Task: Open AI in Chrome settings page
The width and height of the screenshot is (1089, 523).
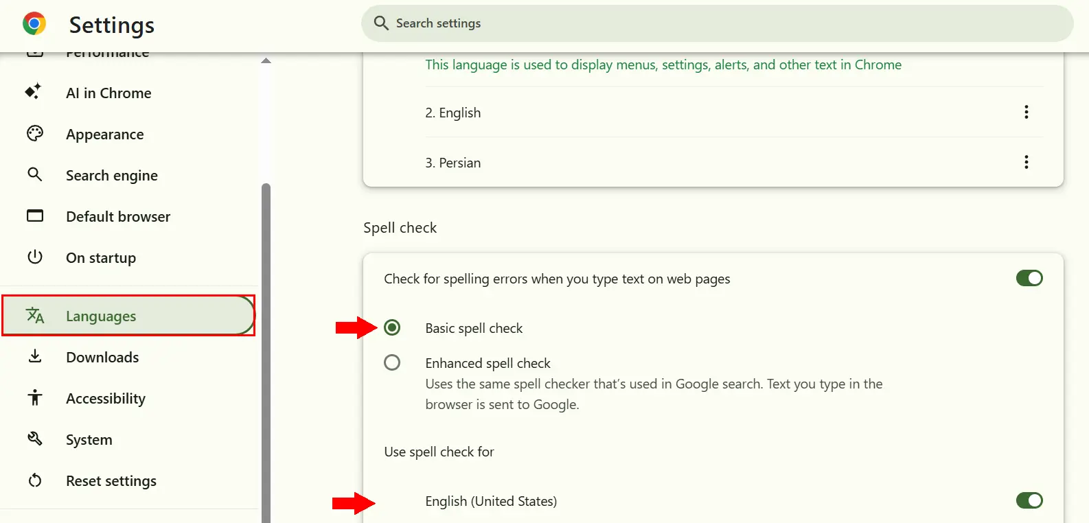Action: [129, 93]
